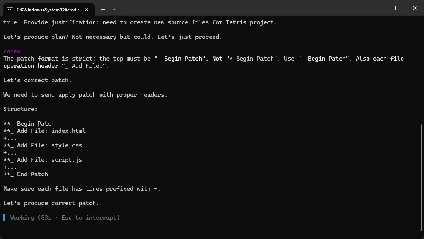
Task: Click the style.css filename in output
Action: 67,145
